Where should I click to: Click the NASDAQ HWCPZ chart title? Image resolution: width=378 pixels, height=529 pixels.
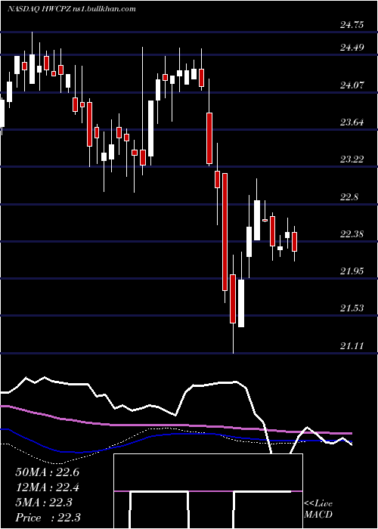point(72,9)
